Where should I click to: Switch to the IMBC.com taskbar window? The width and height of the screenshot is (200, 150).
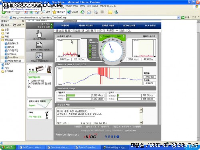(x=31, y=147)
